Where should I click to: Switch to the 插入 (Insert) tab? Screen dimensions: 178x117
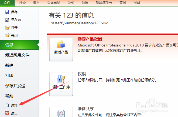(x=36, y=3)
